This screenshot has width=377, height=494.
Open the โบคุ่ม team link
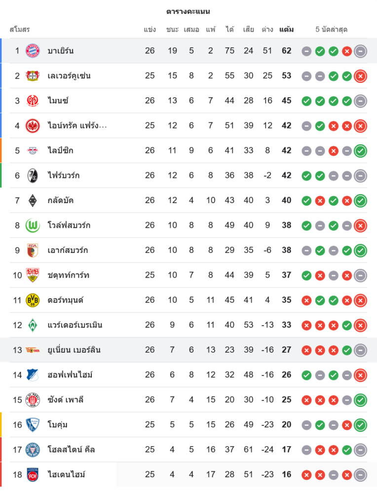[x=58, y=424]
